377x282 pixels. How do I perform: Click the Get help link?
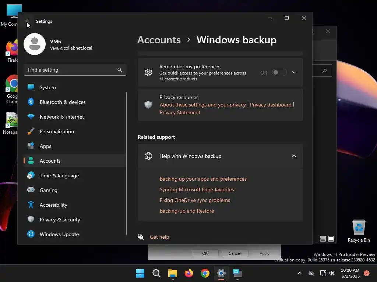click(x=159, y=237)
